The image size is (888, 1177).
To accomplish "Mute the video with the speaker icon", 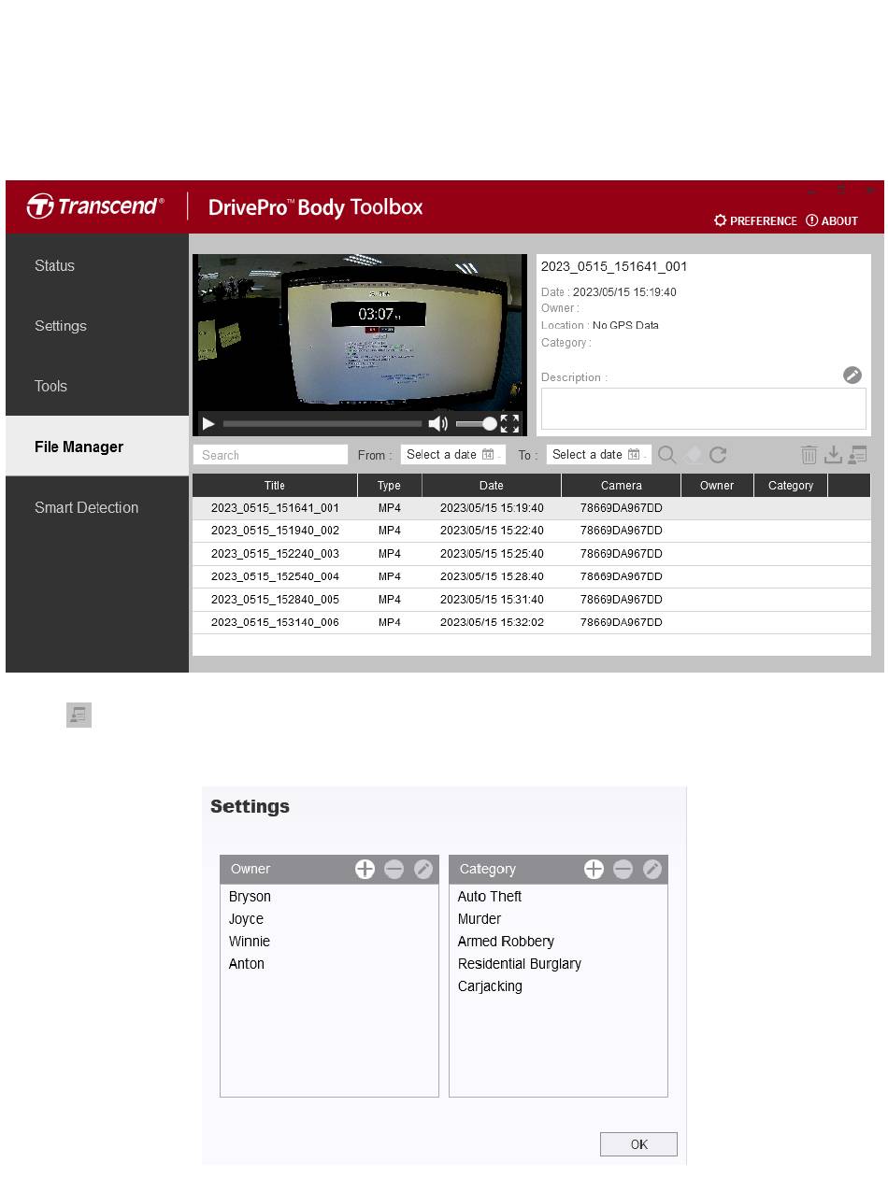I will tap(437, 424).
